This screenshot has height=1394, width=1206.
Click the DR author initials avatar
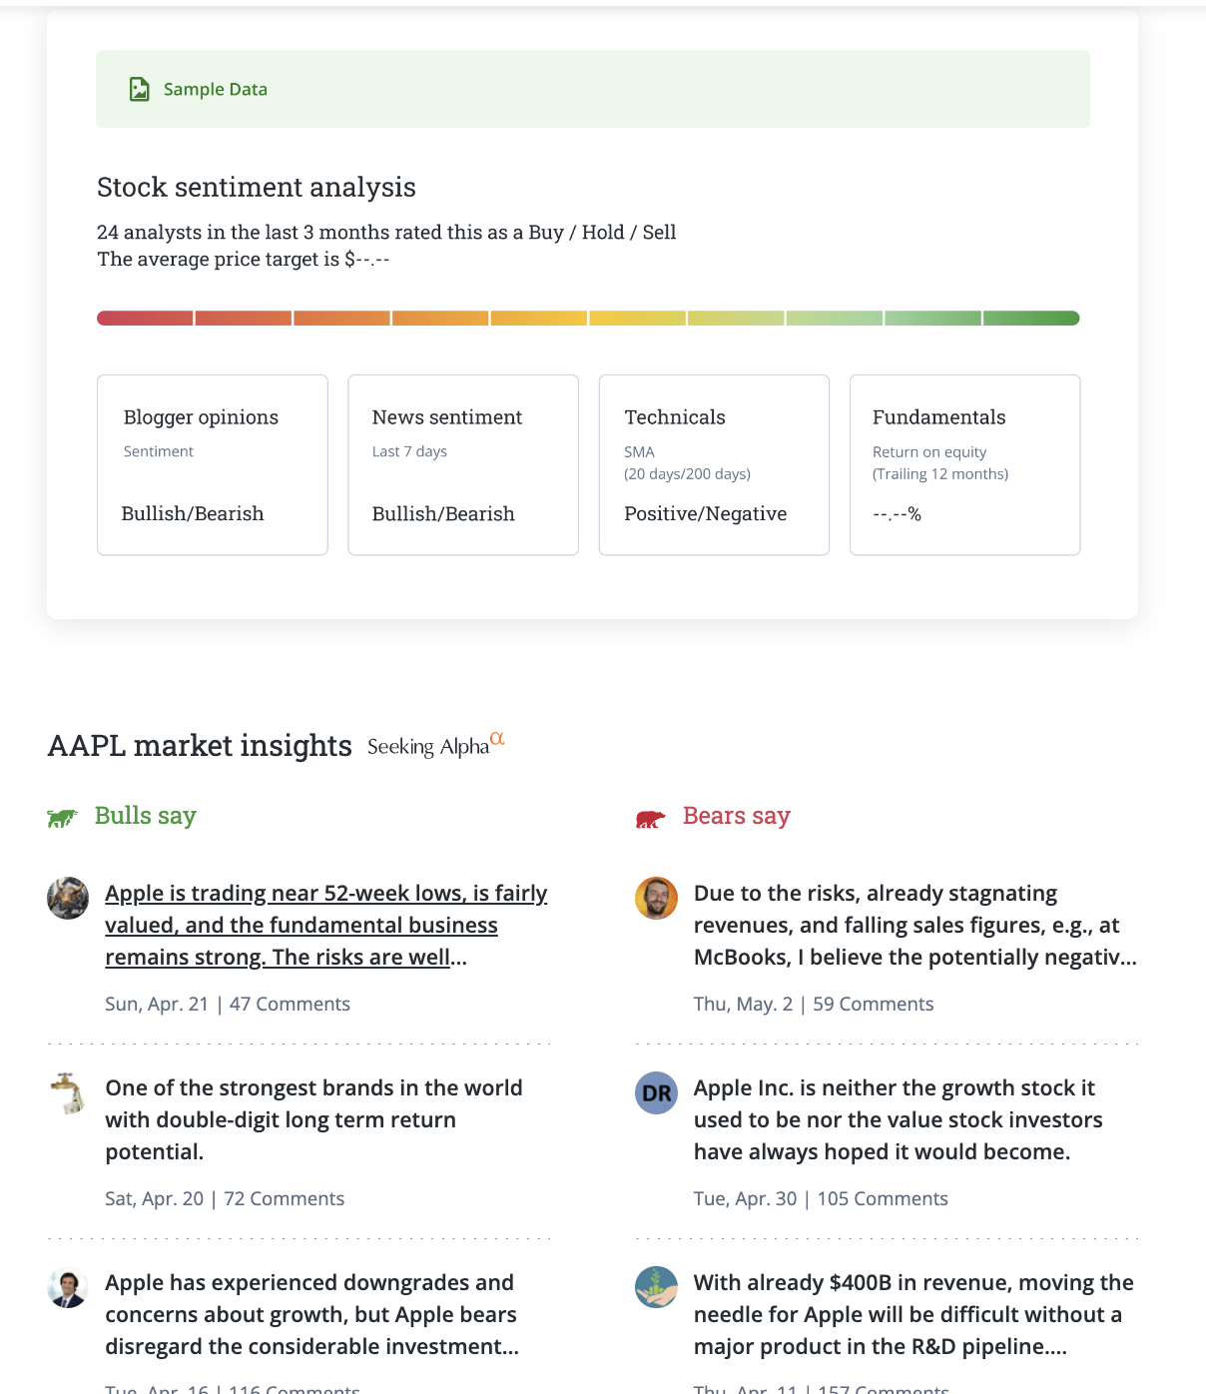pyautogui.click(x=656, y=1093)
